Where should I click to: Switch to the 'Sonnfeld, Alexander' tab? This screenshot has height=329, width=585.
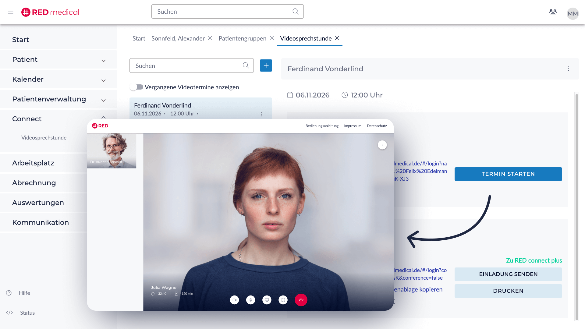178,38
